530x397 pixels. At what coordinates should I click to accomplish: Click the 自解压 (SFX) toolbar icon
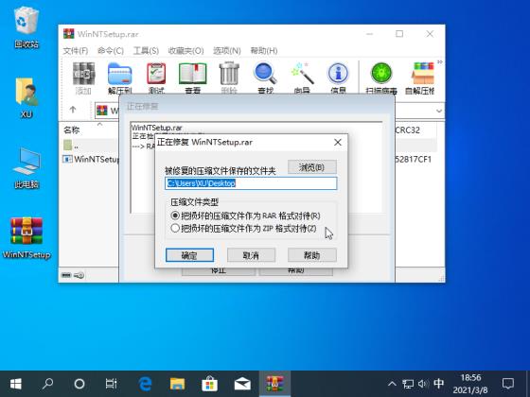click(x=419, y=78)
